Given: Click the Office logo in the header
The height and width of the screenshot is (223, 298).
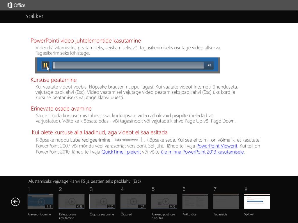Looking at the screenshot, I should point(16,5).
